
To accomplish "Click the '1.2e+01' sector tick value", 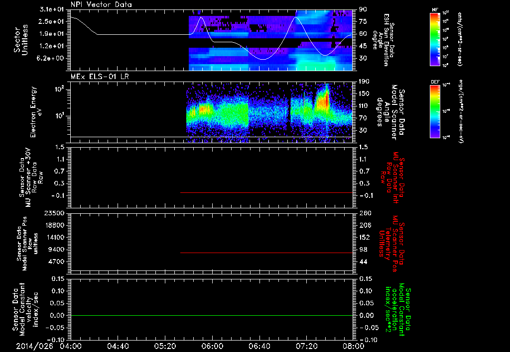I will 52,46.
